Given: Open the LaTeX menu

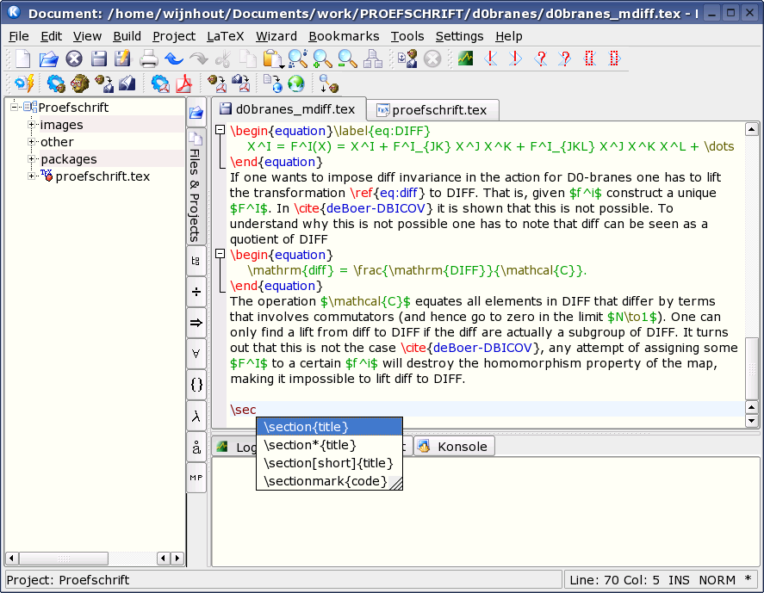Looking at the screenshot, I should click(x=225, y=36).
